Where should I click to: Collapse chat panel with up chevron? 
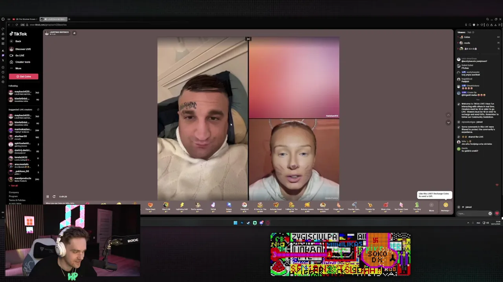[x=448, y=115]
